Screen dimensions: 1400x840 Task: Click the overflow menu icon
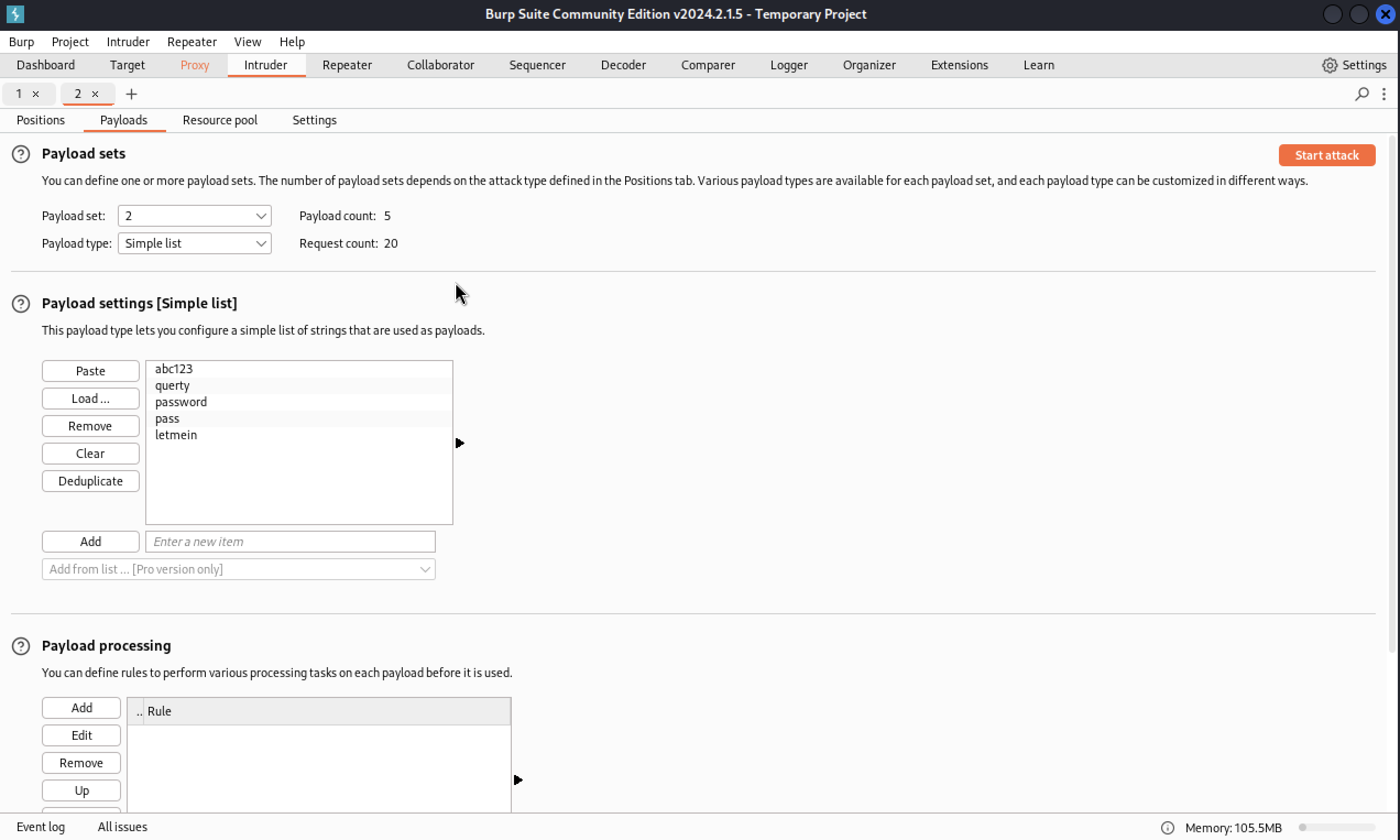click(x=1384, y=94)
